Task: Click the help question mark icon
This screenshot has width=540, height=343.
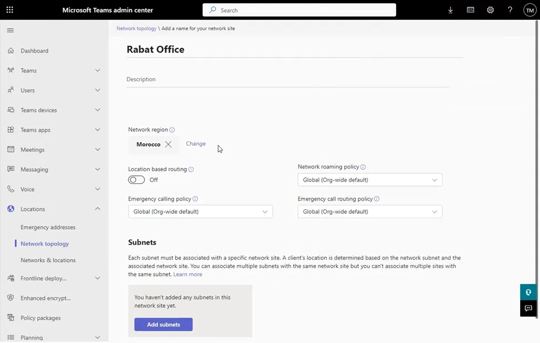Action: 510,10
